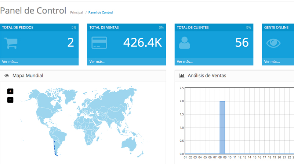The height and width of the screenshot is (164, 294).
Task: Click the 56 total clients value
Action: click(242, 42)
